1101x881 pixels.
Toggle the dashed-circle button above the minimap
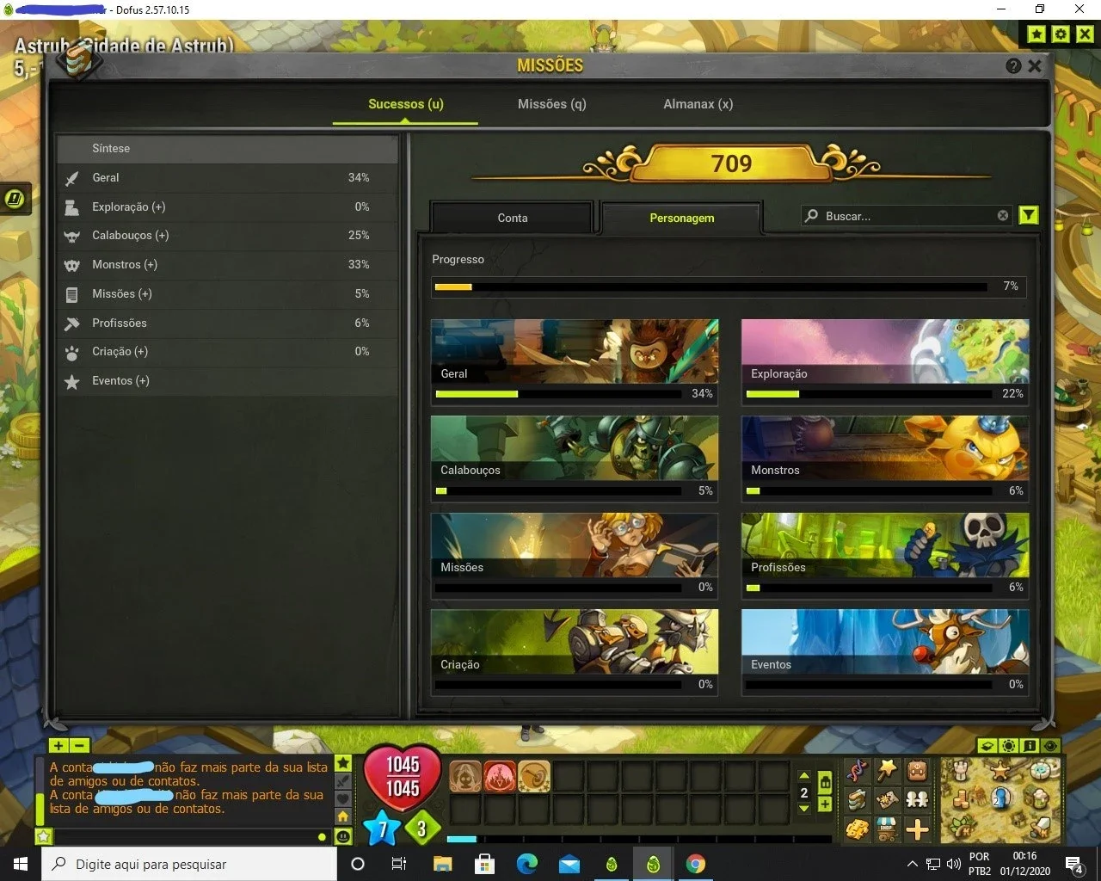coord(1009,746)
